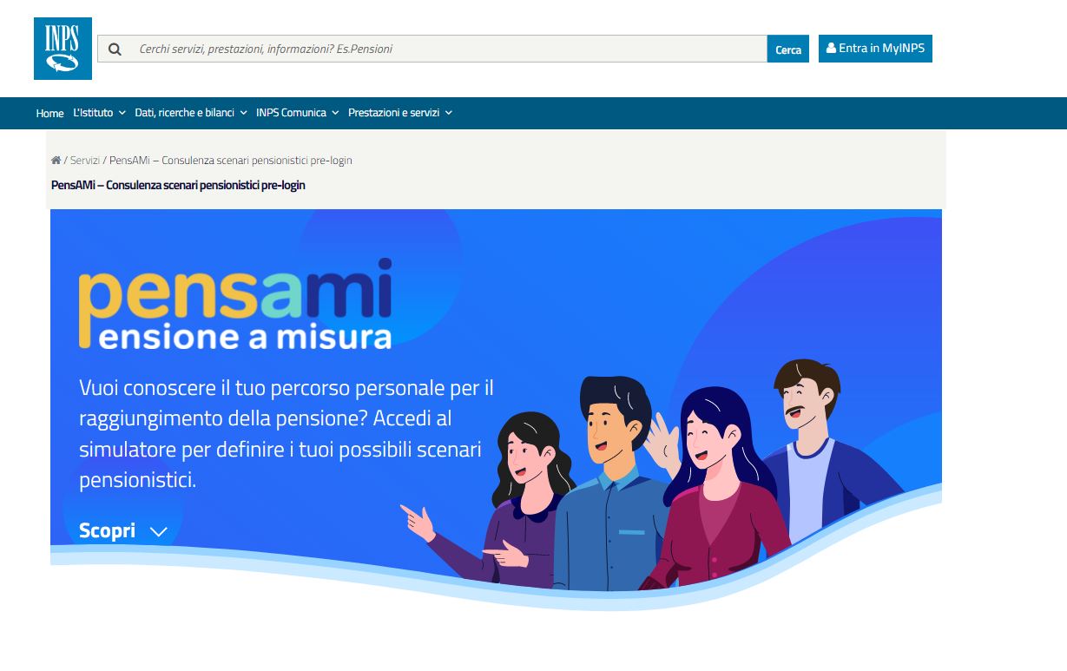Click the Entra in MyINPS button
Viewport: 1067px width, 671px height.
point(875,49)
